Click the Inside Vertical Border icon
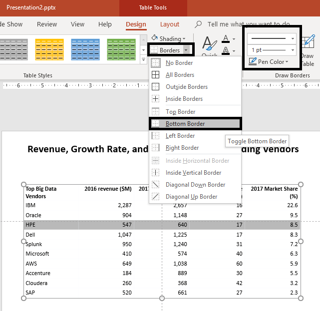 [156, 173]
